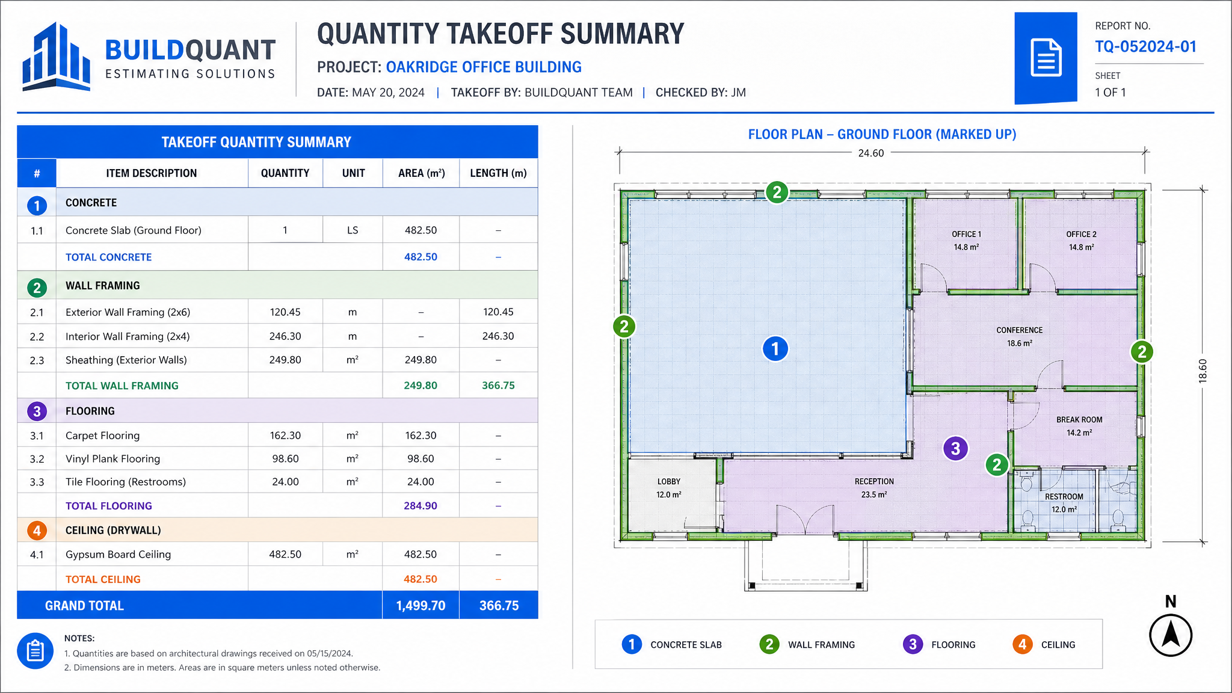Screen dimensions: 1232x693
Task: Click the 18.60 height dimension
Action: pos(1203,371)
